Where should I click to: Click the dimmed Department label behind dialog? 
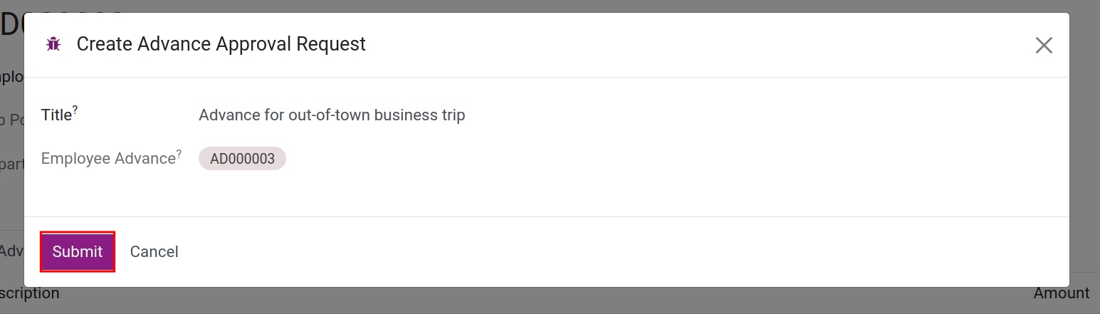(12, 164)
